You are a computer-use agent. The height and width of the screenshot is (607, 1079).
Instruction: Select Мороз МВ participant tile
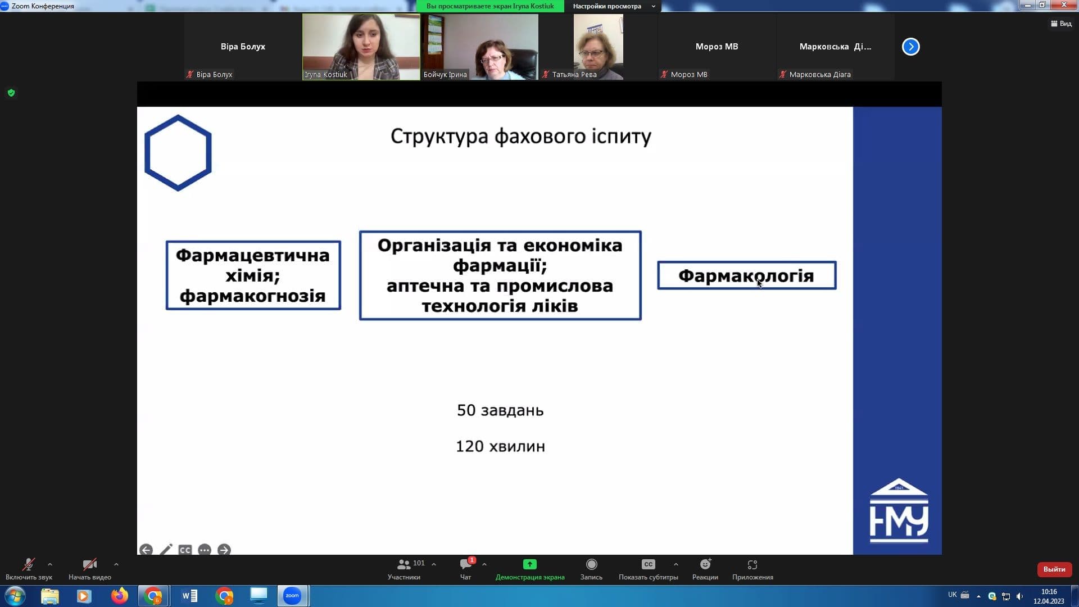717,47
